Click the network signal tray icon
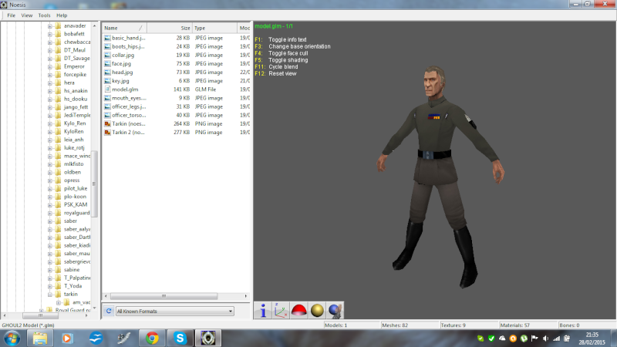Screen dimensions: 617x347 tap(556, 339)
